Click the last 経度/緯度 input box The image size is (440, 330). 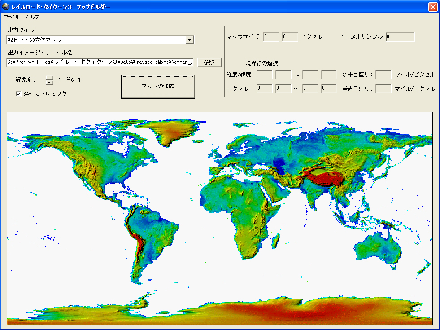[329, 75]
